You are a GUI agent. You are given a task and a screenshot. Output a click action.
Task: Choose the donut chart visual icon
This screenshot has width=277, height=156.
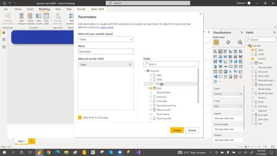pyautogui.click(x=235, y=62)
